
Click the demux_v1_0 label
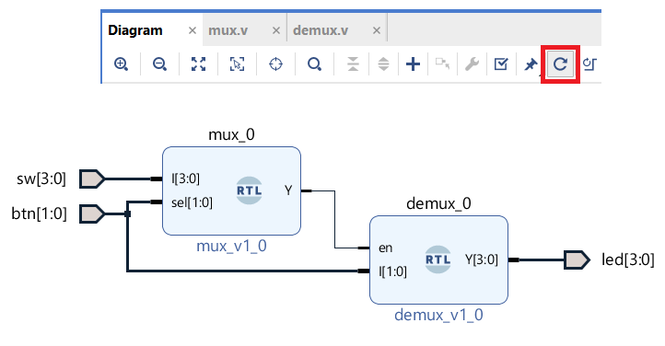click(x=438, y=315)
